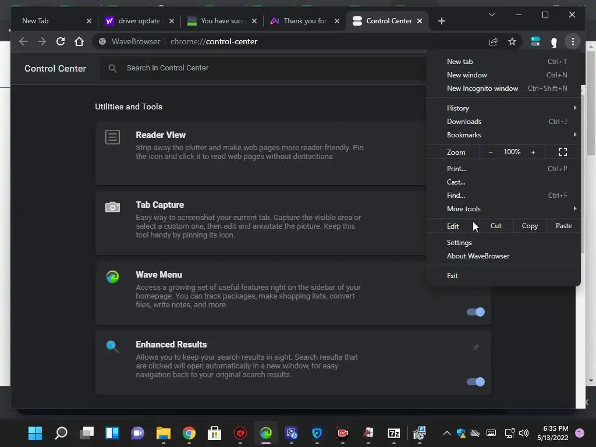Image resolution: width=596 pixels, height=447 pixels.
Task: Open Downloads from the menu
Action: click(503, 122)
